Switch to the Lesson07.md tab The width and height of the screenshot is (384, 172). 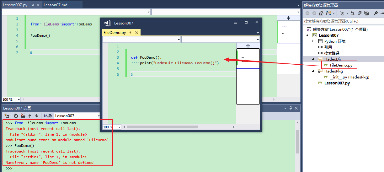[x=56, y=5]
